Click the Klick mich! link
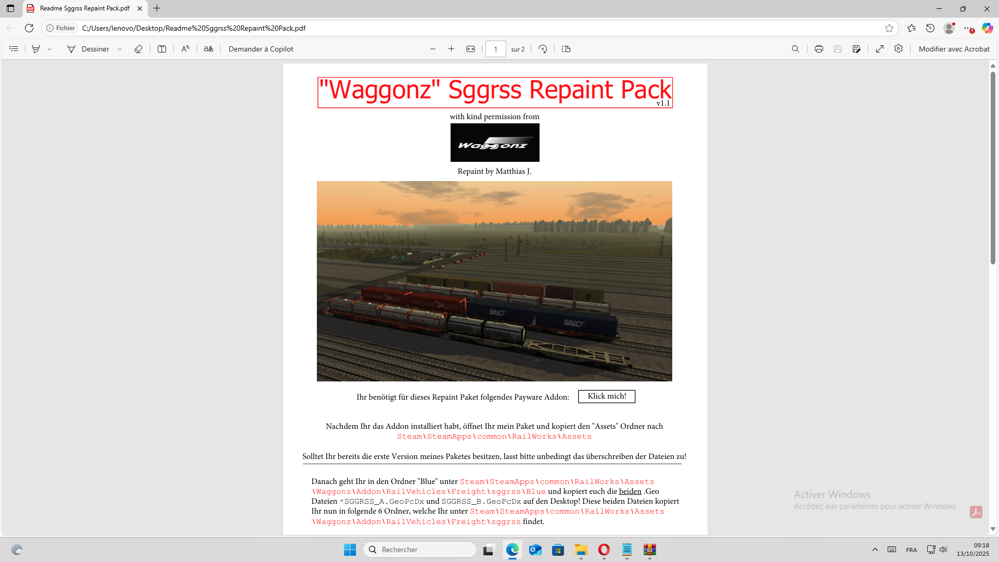This screenshot has height=562, width=999. pos(607,397)
